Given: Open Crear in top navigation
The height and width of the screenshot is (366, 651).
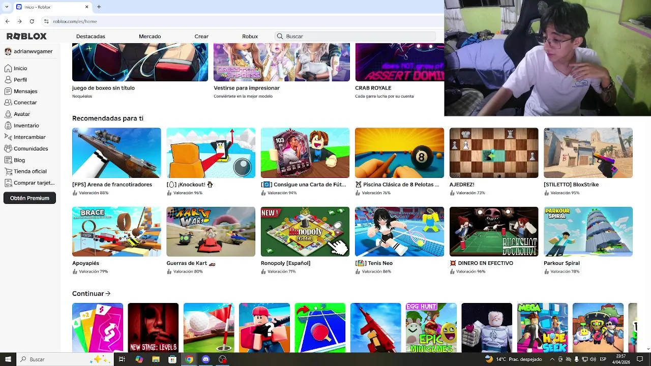Looking at the screenshot, I should click(201, 36).
